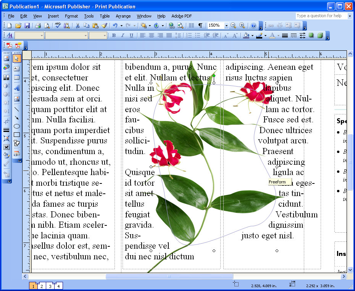This screenshot has height=291, width=355.
Task: Open the Table menu
Action: [105, 16]
